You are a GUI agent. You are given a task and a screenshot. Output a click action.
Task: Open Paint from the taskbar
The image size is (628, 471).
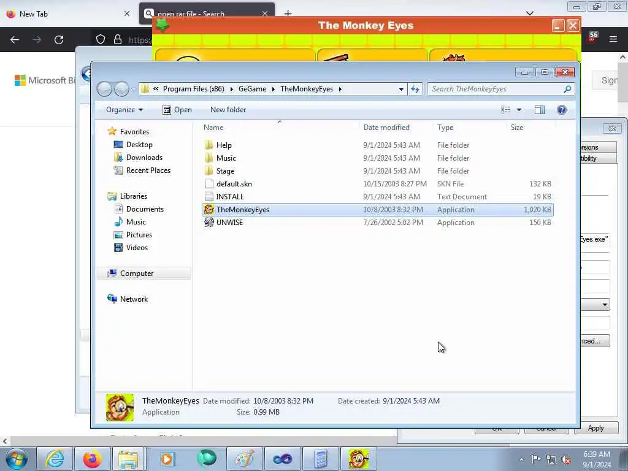point(244,459)
